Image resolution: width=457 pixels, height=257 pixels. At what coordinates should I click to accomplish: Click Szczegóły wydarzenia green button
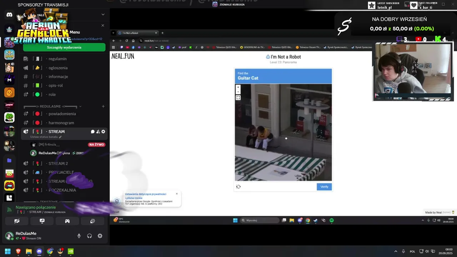click(x=64, y=47)
